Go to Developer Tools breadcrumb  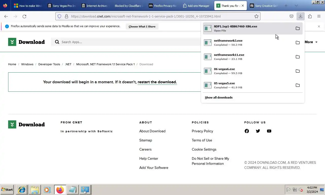(x=49, y=64)
